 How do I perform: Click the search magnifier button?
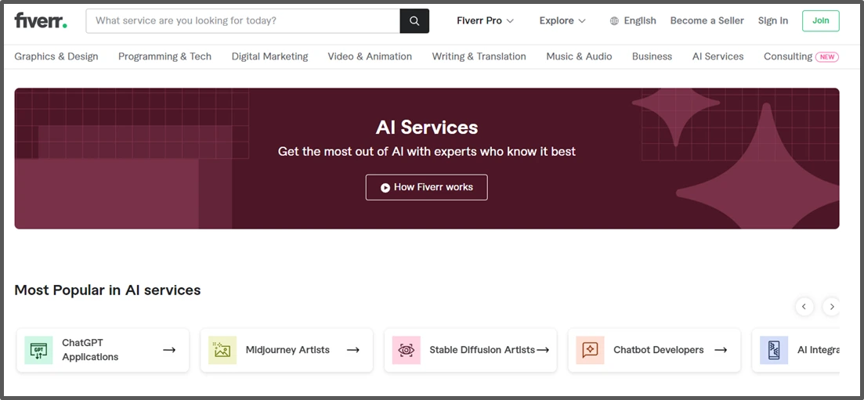tap(414, 21)
